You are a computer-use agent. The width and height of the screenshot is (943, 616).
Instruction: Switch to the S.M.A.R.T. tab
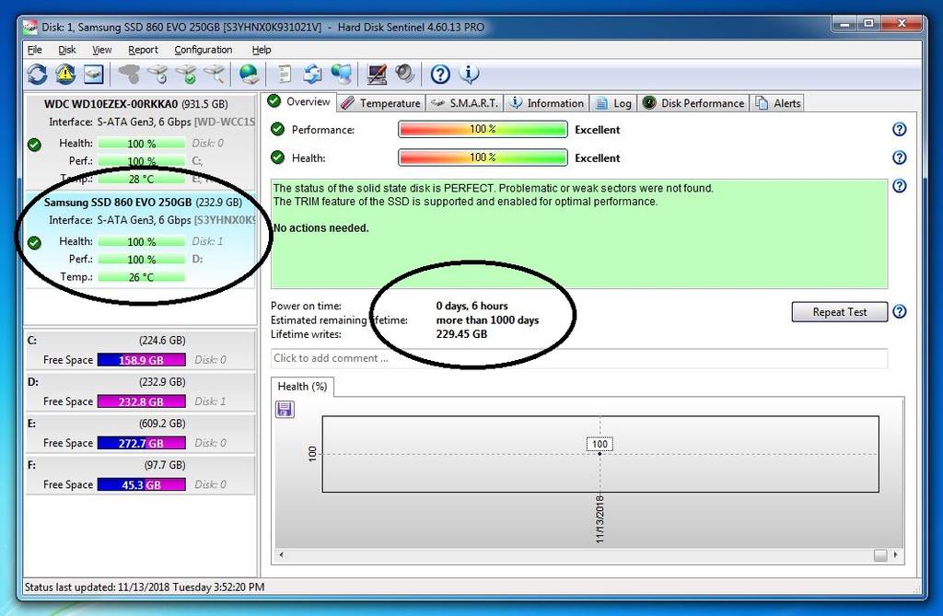(x=465, y=103)
